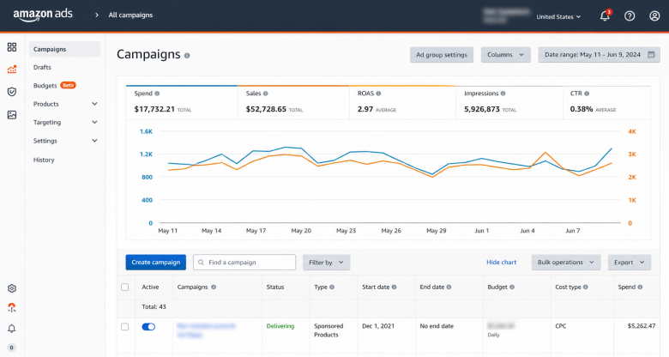
Task: Tick the checkbox for the Dec 1, 2021 campaign
Action: click(x=124, y=327)
